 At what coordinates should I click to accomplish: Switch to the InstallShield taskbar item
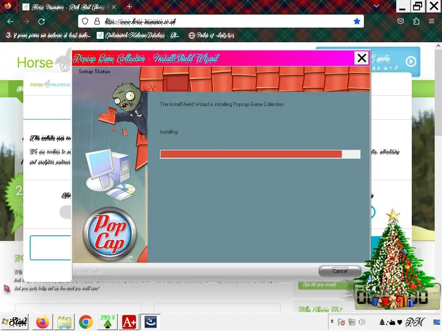[x=151, y=322]
